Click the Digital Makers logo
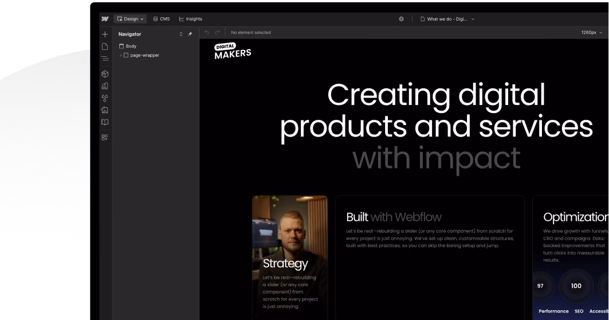 click(233, 51)
